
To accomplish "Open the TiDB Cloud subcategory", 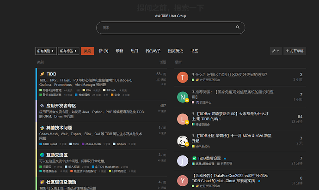I will point(48,144).
